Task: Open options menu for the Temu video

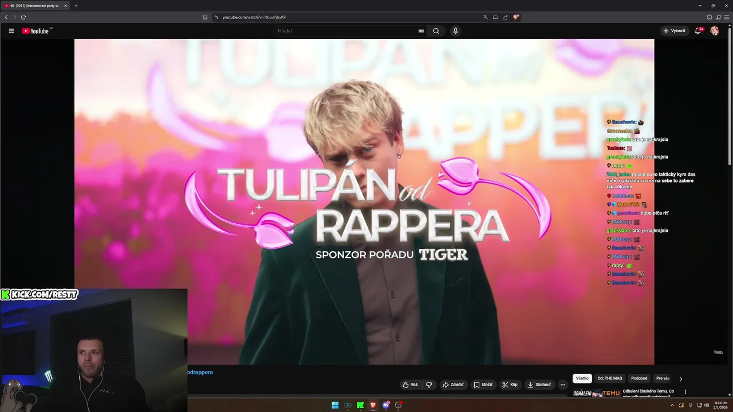Action: (685, 392)
